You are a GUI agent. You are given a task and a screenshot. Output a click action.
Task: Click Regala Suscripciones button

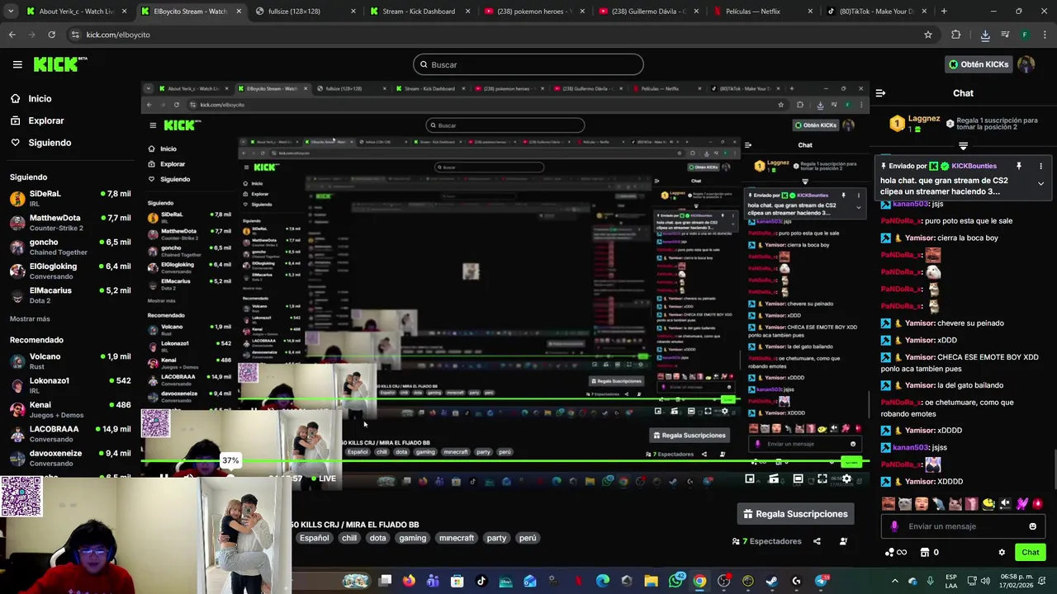(795, 514)
